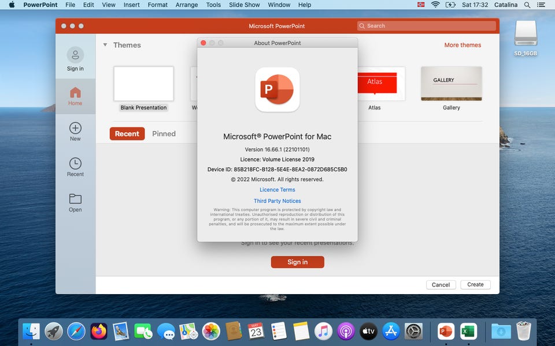Image resolution: width=555 pixels, height=346 pixels.
Task: Click the Device ID text line
Action: (277, 170)
